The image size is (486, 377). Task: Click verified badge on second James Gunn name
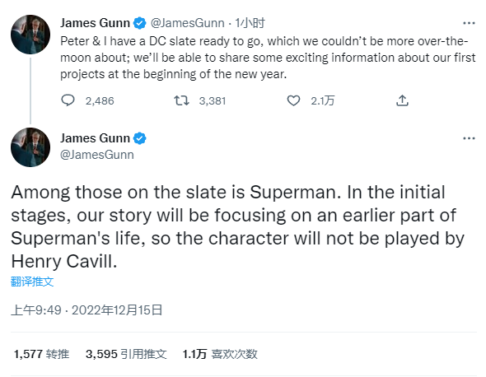pyautogui.click(x=140, y=138)
